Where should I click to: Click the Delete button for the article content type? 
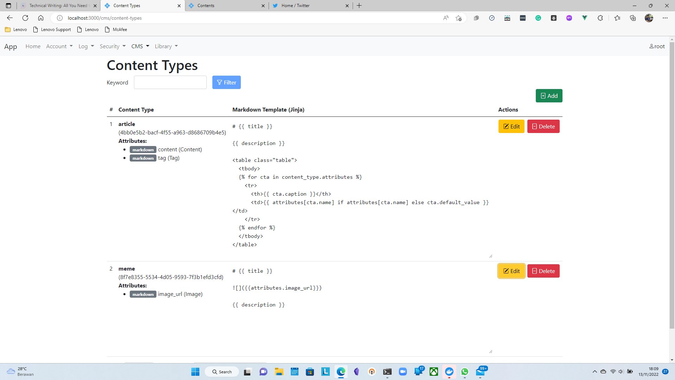[544, 126]
